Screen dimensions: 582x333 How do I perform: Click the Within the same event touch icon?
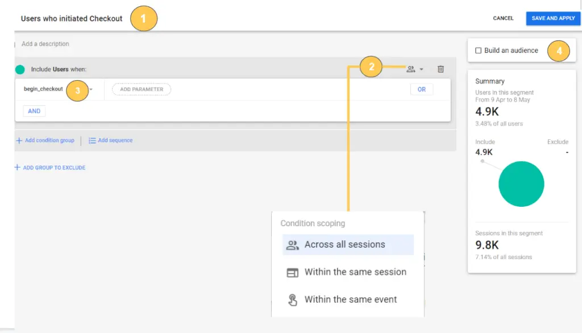point(293,299)
